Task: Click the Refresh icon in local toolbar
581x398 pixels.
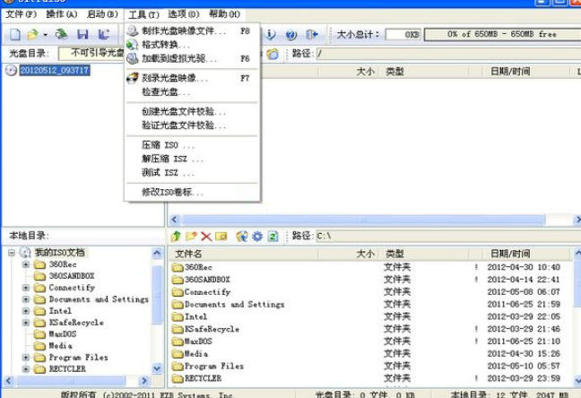Action: 273,236
